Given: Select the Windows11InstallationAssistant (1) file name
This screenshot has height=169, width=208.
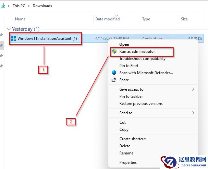Looking at the screenshot, I should [47, 39].
